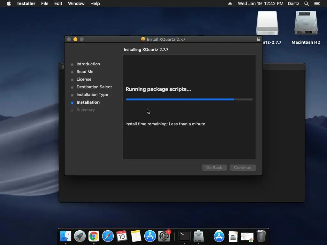Click the Read Me step in sidebar
Viewport: 327px width, 245px height.
(x=85, y=72)
